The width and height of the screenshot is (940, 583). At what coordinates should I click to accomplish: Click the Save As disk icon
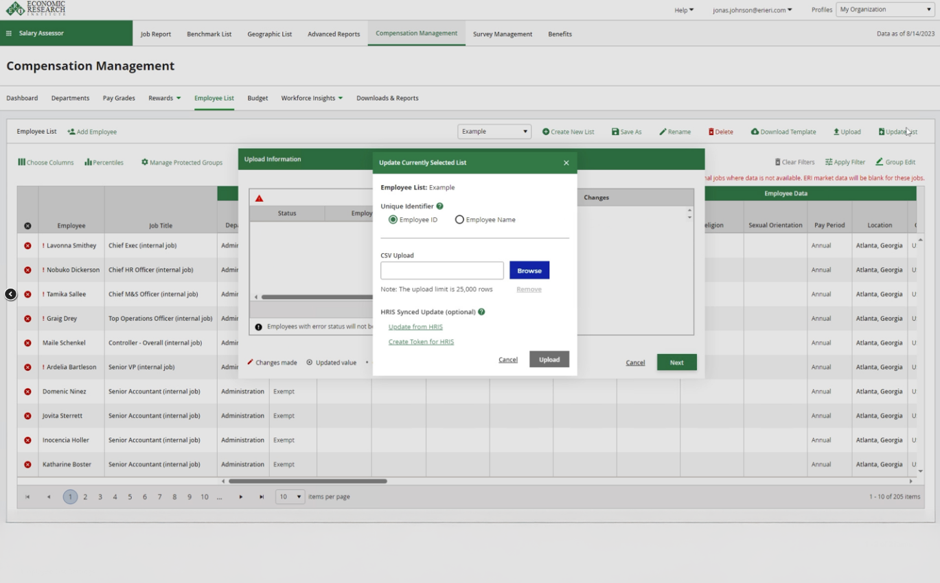(x=615, y=132)
